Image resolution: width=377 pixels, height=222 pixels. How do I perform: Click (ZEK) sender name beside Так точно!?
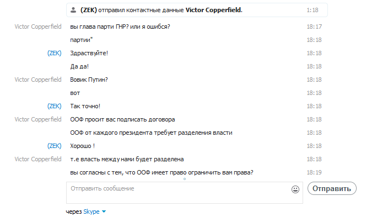[x=55, y=106]
